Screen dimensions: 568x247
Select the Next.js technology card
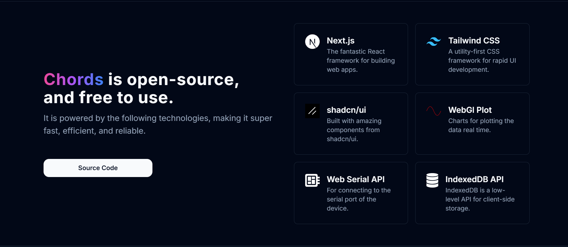click(x=350, y=54)
